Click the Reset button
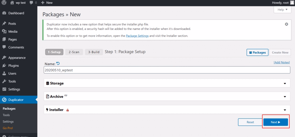The image size is (295, 137). [x=250, y=122]
